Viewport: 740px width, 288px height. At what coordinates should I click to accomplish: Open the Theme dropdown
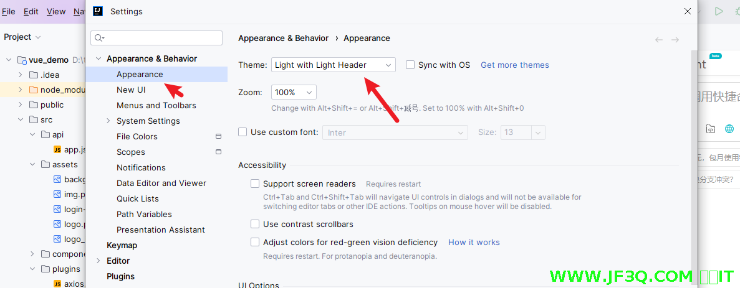[334, 65]
